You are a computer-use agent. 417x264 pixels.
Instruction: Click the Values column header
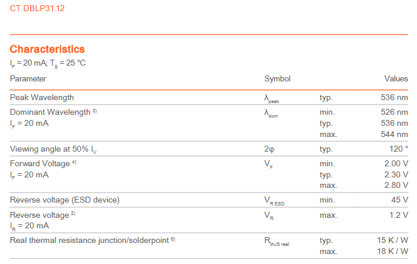[x=396, y=78]
